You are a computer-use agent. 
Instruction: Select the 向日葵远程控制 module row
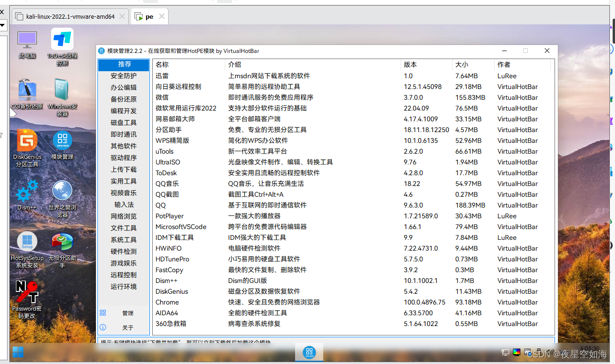click(x=352, y=87)
